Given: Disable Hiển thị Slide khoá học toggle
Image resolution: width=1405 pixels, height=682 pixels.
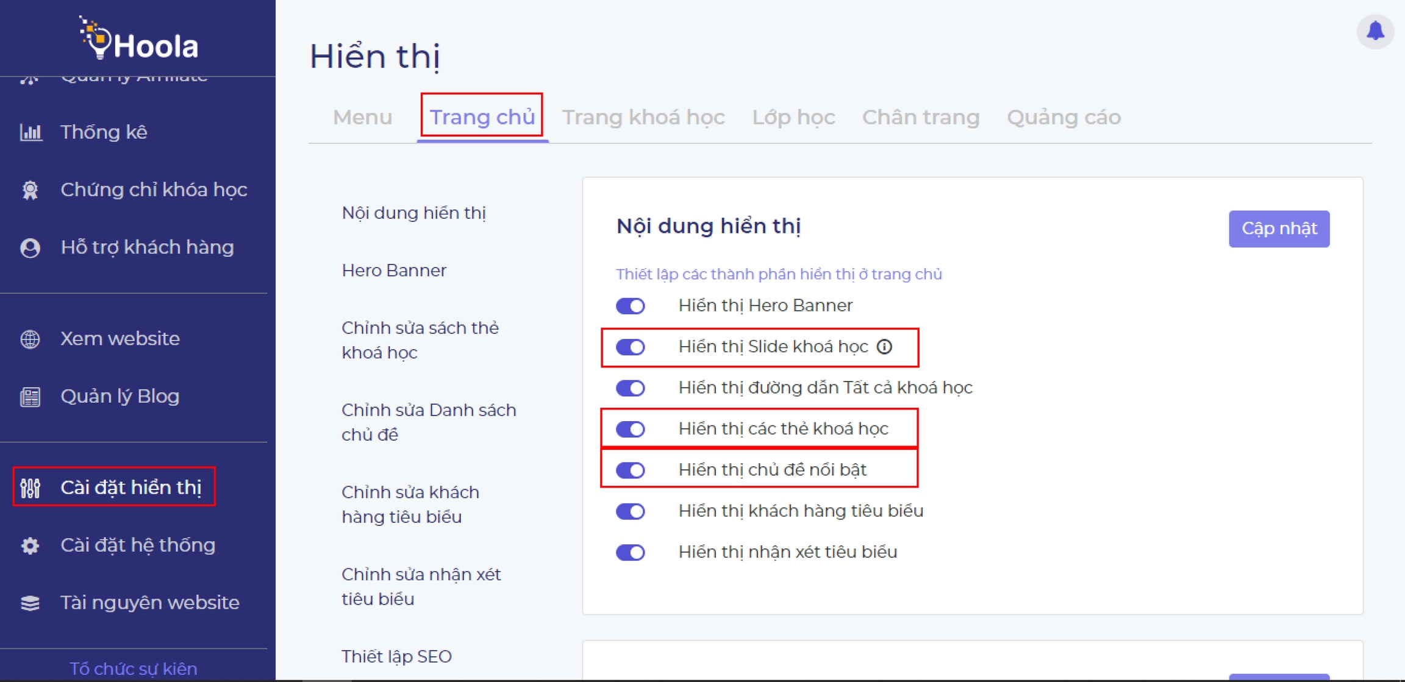Looking at the screenshot, I should click(x=631, y=347).
